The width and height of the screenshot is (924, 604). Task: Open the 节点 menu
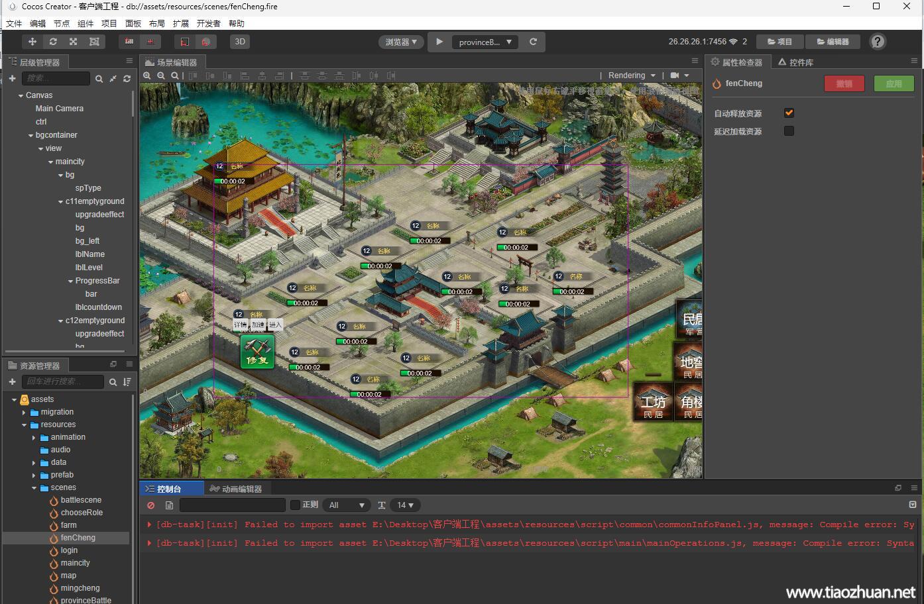(62, 23)
